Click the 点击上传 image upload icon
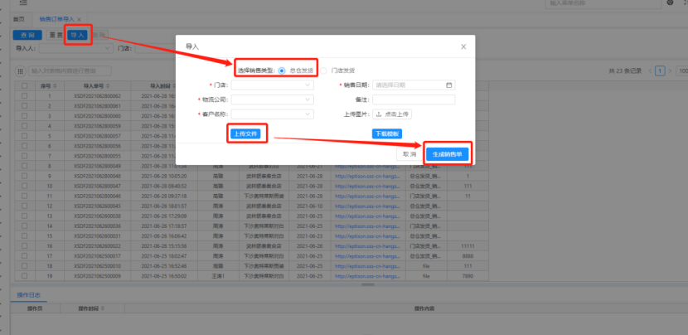Screen dimensions: 688x335 [x=380, y=114]
